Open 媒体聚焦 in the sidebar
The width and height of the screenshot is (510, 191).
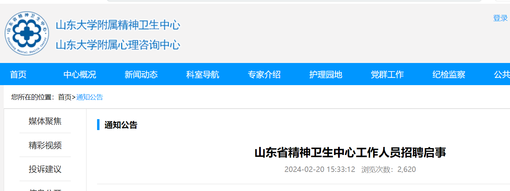click(45, 121)
